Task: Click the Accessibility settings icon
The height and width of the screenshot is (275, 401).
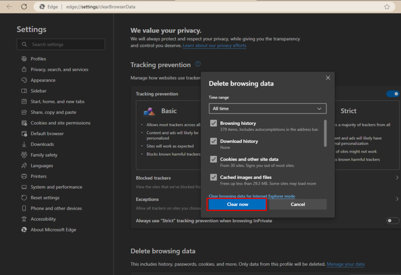Action: click(23, 219)
